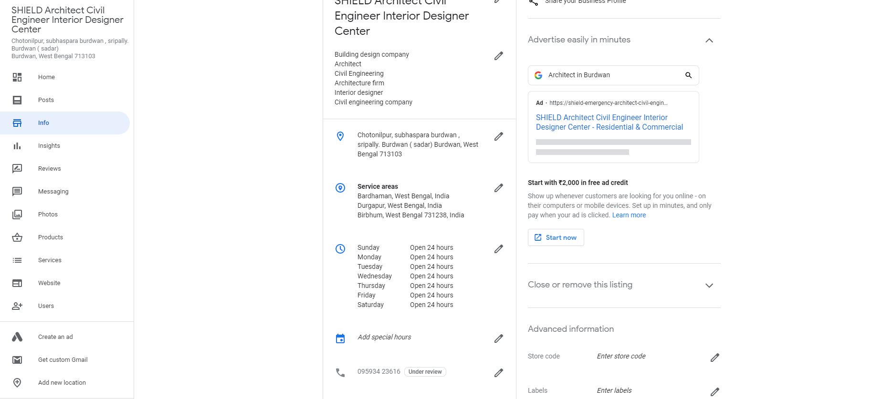Click the Start now button
Screen dimensions: 883x399
(556, 237)
